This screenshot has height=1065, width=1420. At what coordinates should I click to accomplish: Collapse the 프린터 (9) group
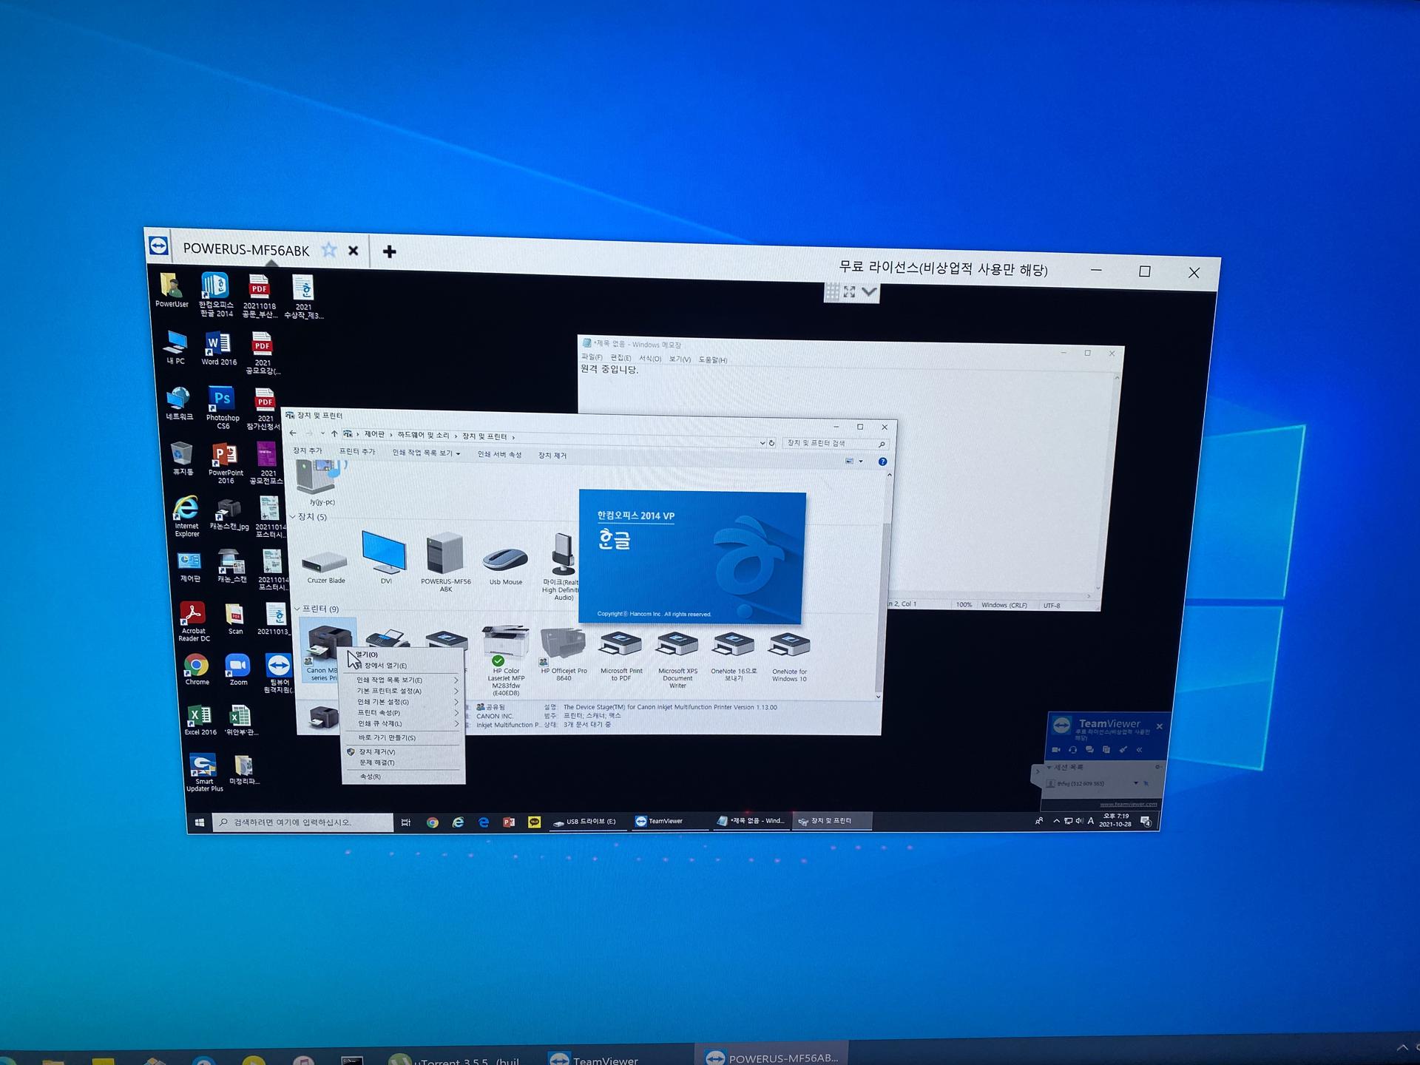coord(297,609)
